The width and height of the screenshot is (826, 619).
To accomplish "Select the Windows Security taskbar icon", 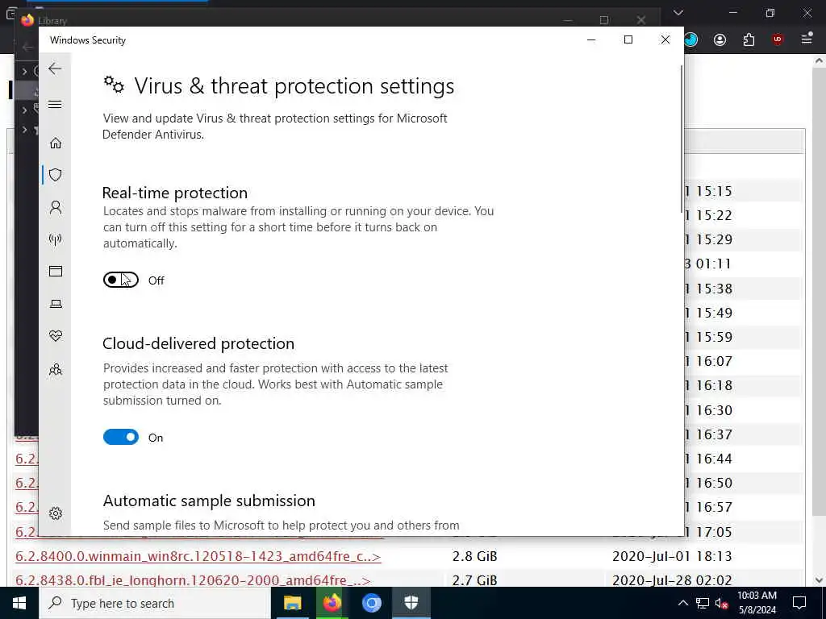I will tap(411, 603).
